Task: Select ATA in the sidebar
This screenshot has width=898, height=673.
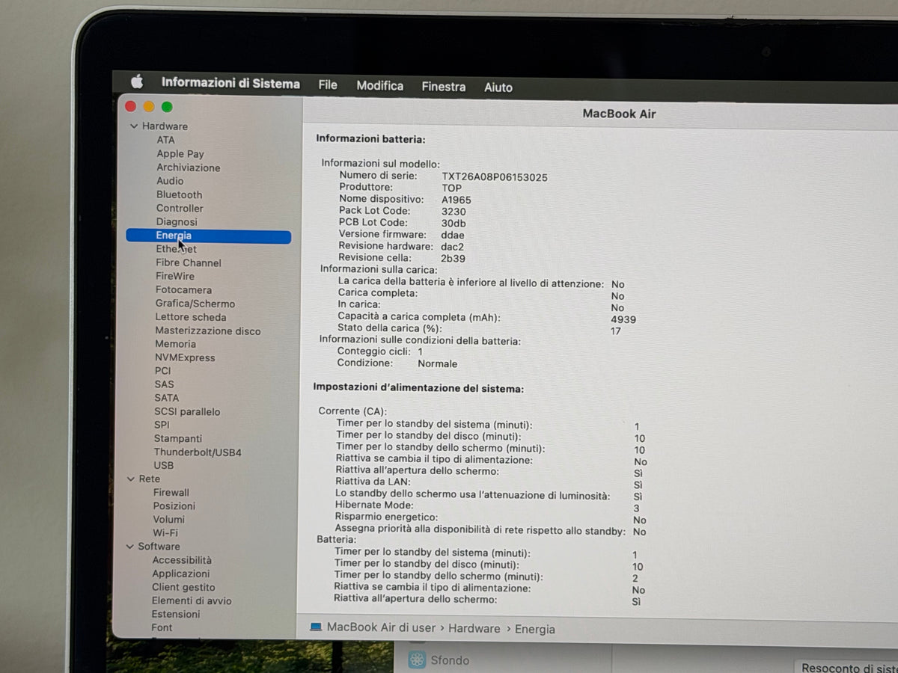Action: (165, 140)
